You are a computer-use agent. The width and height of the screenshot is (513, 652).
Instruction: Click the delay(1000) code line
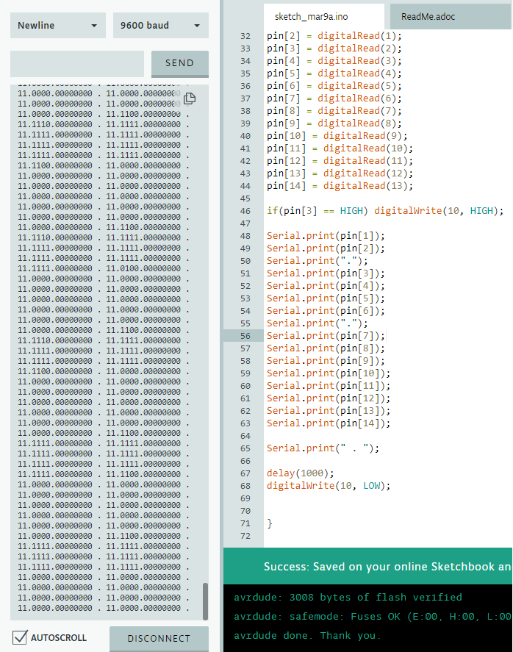300,473
